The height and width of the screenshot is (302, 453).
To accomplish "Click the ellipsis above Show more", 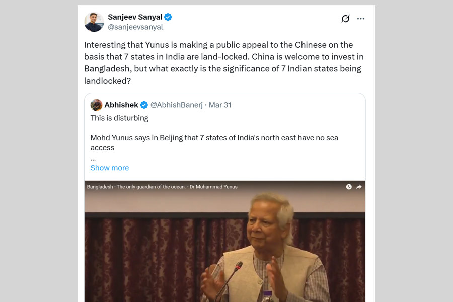I will pos(93,158).
